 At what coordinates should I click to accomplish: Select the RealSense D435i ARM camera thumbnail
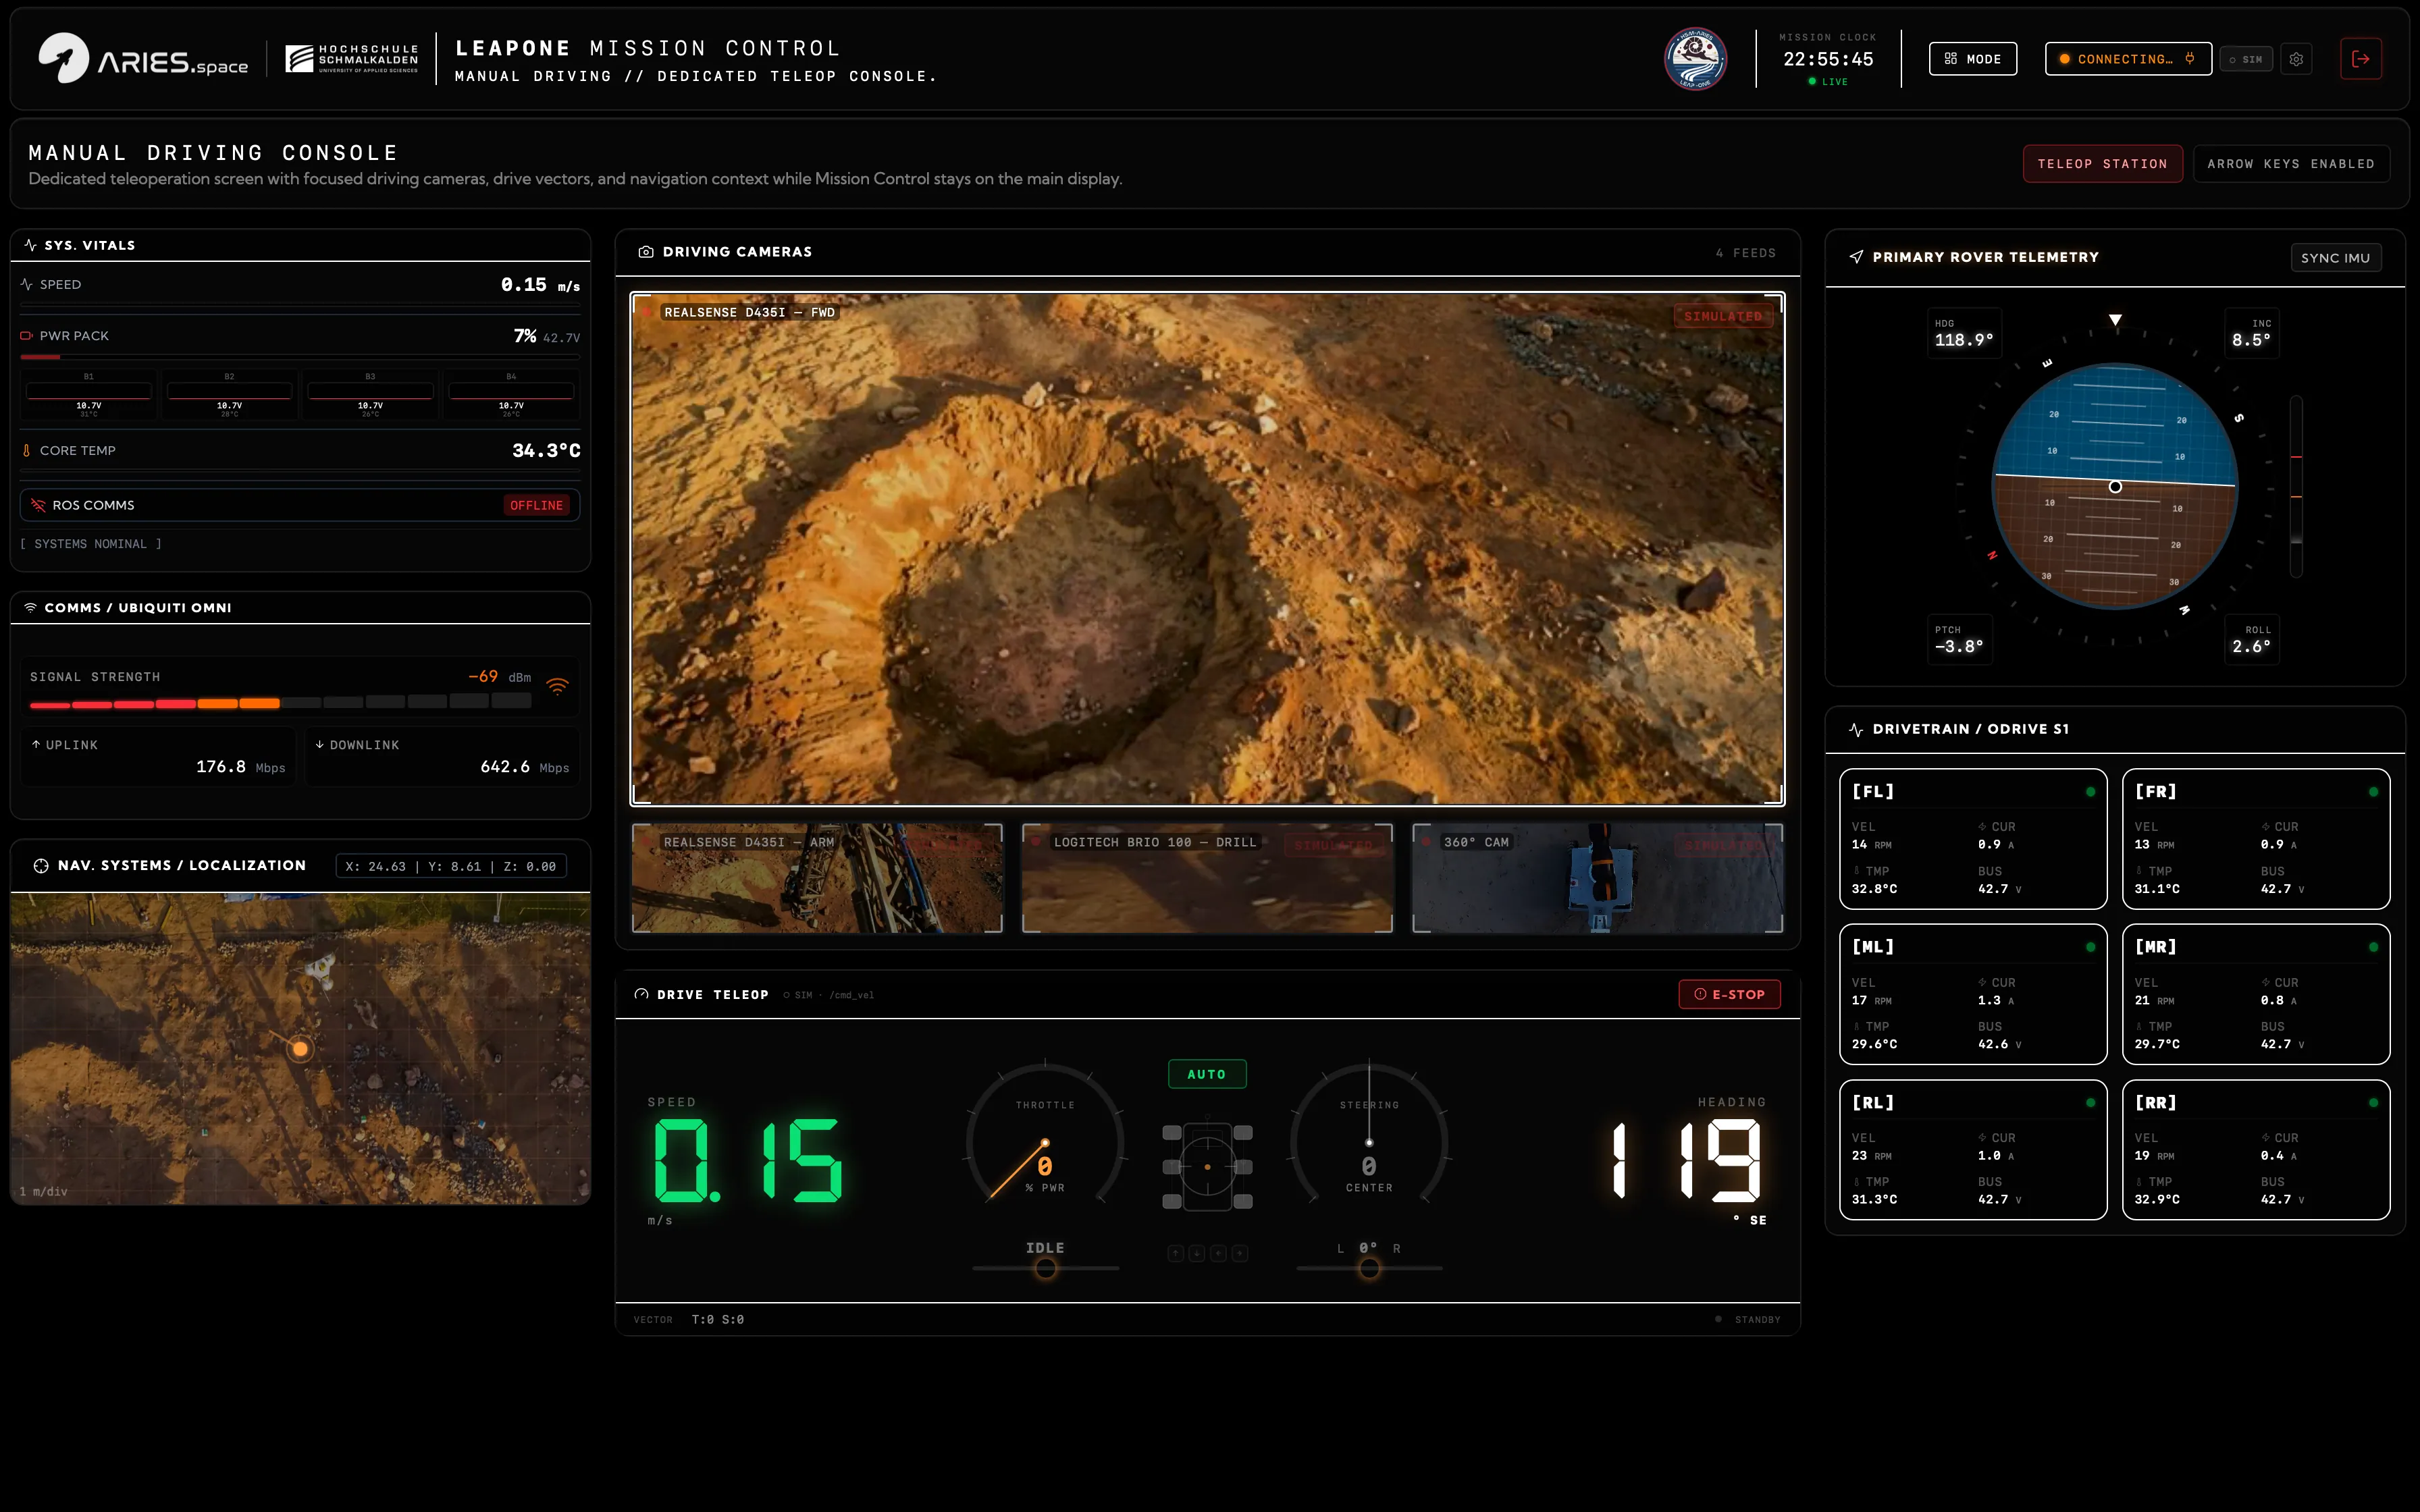tap(817, 878)
